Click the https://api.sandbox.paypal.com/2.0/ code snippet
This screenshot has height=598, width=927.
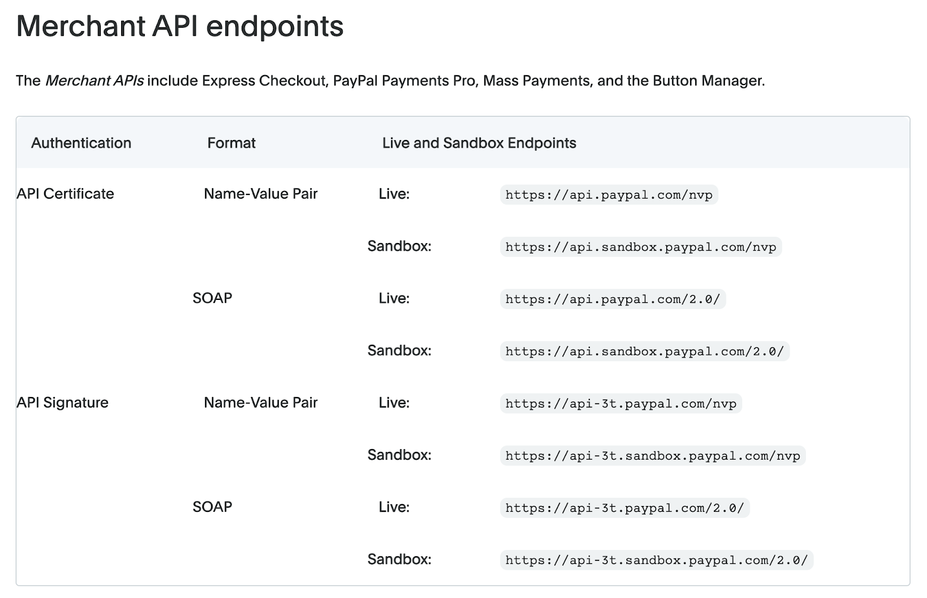645,351
